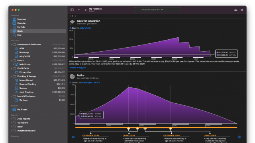Screen dimensions: 255x143
Task: Click the export icon in toolbar
Action: pyautogui.click(x=235, y=10)
